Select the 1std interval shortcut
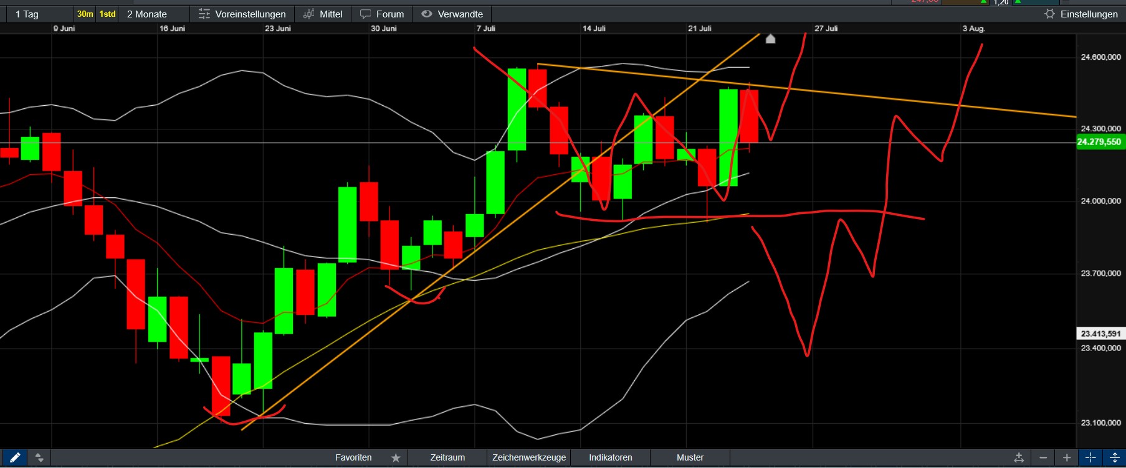The height and width of the screenshot is (468, 1126). [x=108, y=14]
